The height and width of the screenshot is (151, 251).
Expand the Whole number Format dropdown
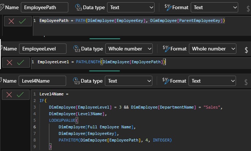[x=212, y=49]
